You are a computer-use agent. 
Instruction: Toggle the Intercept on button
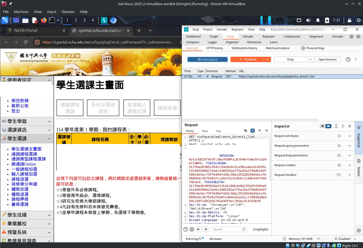point(207,59)
